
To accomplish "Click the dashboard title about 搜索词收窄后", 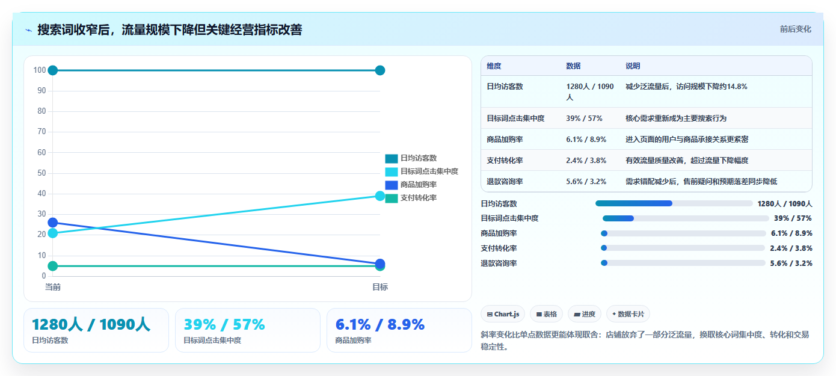I will pos(170,29).
